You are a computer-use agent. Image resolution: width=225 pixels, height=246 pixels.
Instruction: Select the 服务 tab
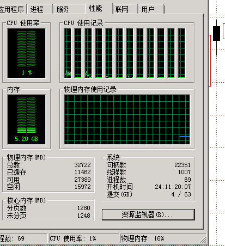coord(69,9)
